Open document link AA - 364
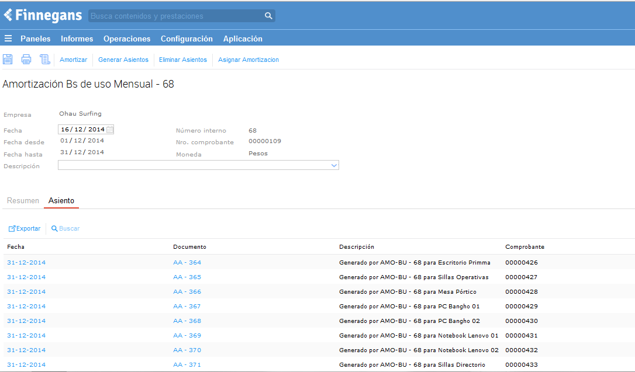This screenshot has height=372, width=635. coord(187,262)
